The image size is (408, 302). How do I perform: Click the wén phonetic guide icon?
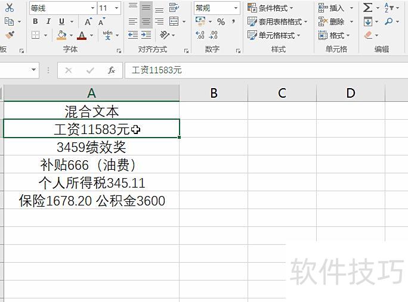pos(107,35)
